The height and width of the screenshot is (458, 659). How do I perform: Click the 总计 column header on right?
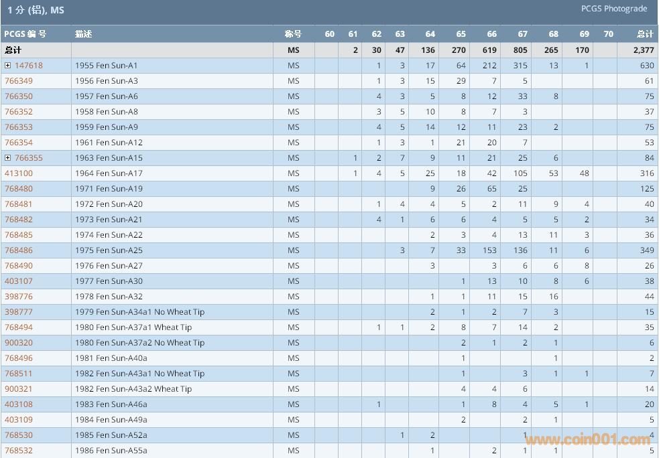645,34
